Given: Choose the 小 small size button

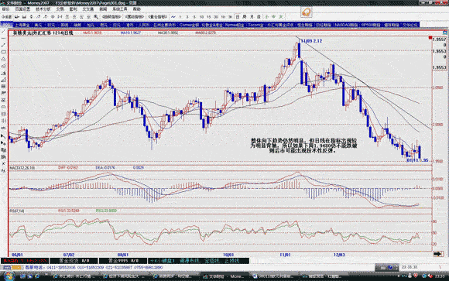Looking at the screenshot, I should [266, 17].
